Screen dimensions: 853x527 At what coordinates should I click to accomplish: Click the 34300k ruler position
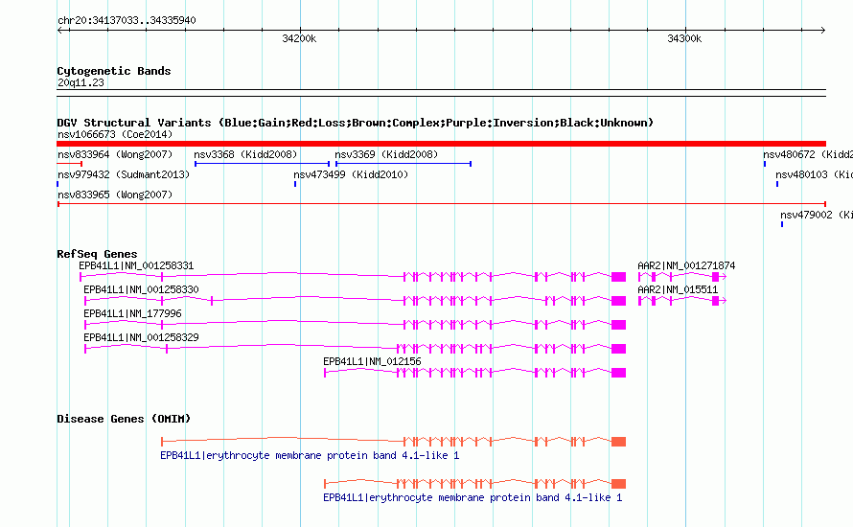(x=684, y=38)
